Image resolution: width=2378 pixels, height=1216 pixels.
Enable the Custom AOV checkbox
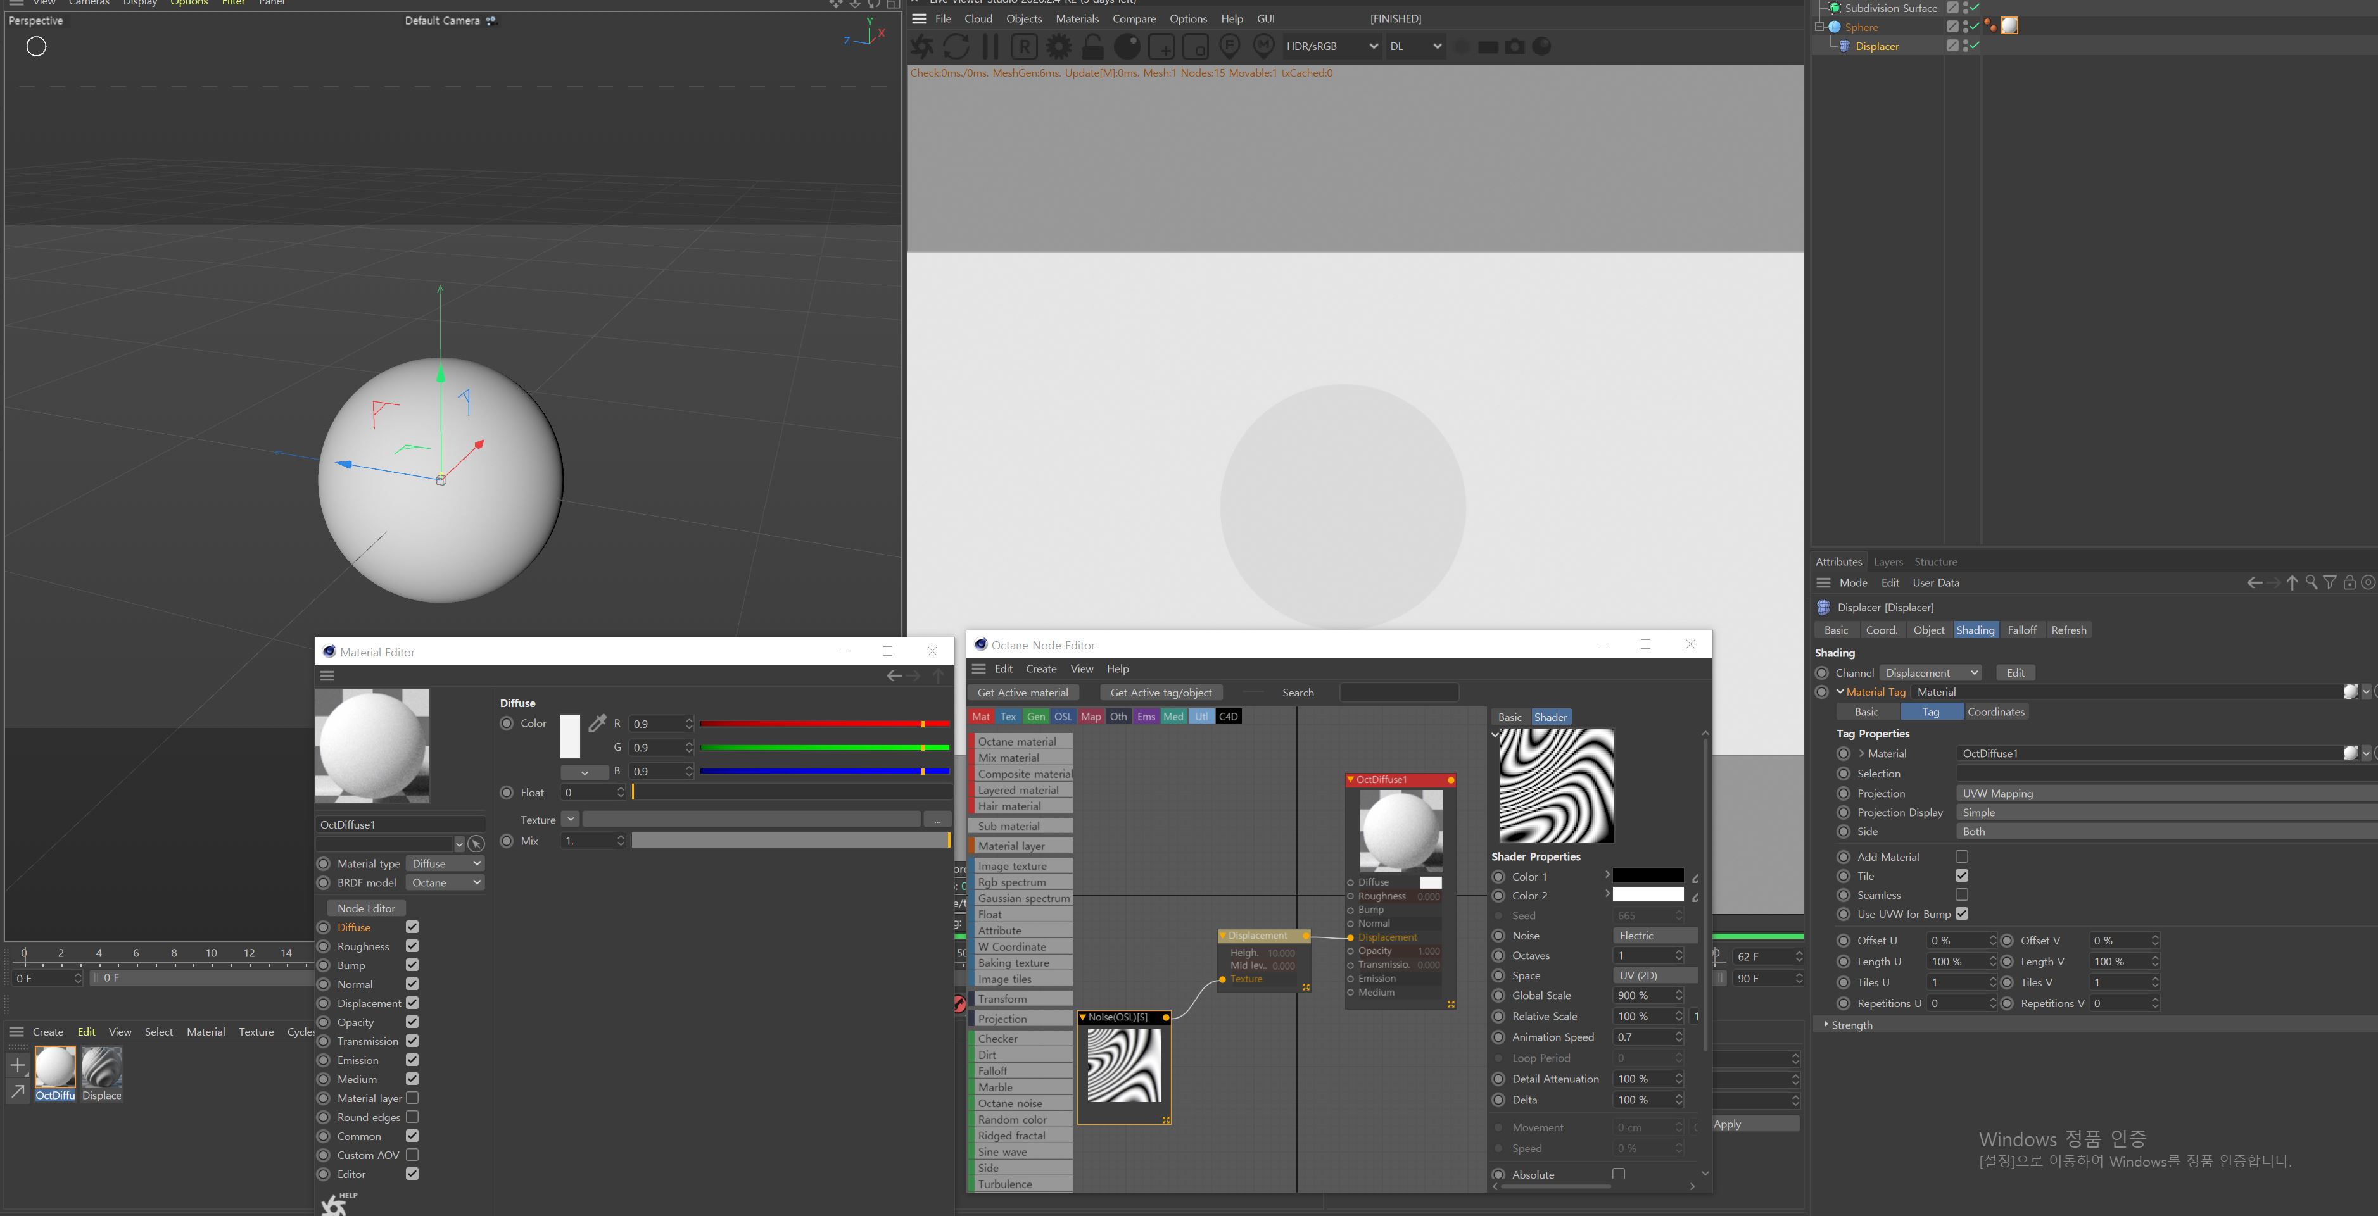click(x=412, y=1155)
